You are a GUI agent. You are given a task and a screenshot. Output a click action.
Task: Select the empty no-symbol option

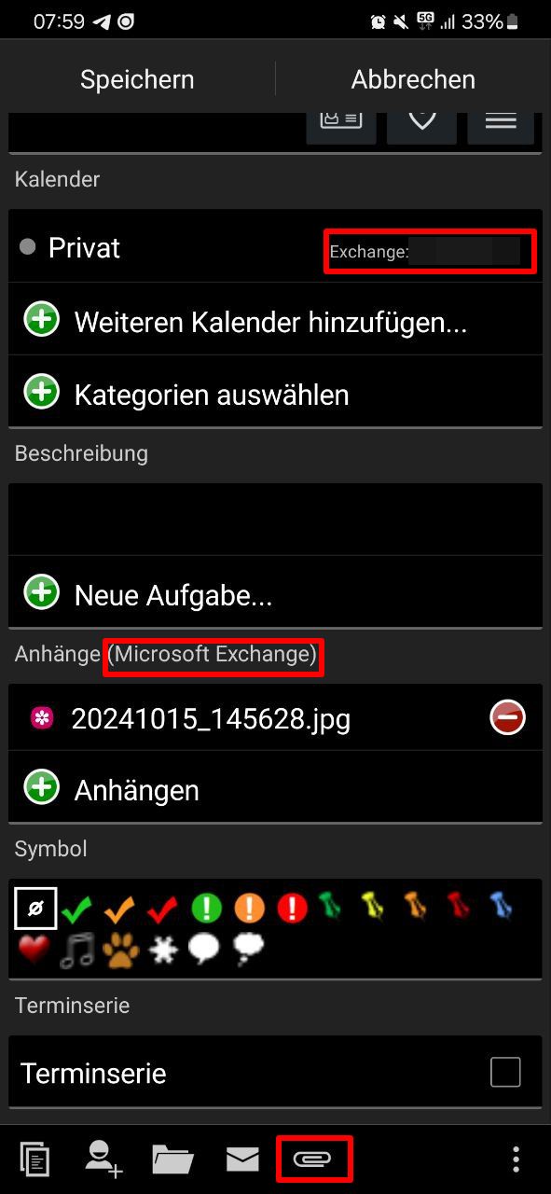35,907
